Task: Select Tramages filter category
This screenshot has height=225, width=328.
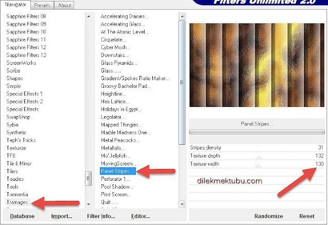Action: tap(17, 202)
